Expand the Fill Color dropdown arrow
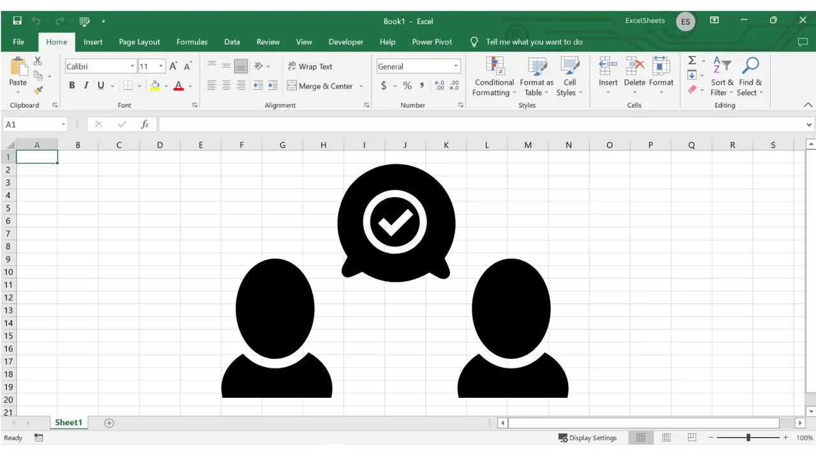Screen dimensions: 816x459 tap(166, 85)
